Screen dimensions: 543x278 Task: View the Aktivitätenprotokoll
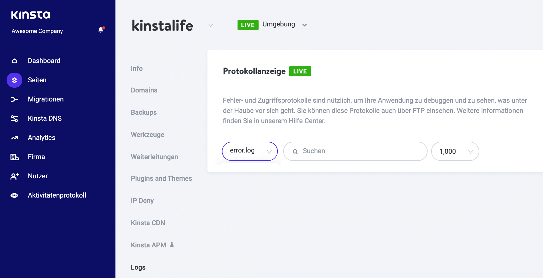(x=57, y=195)
